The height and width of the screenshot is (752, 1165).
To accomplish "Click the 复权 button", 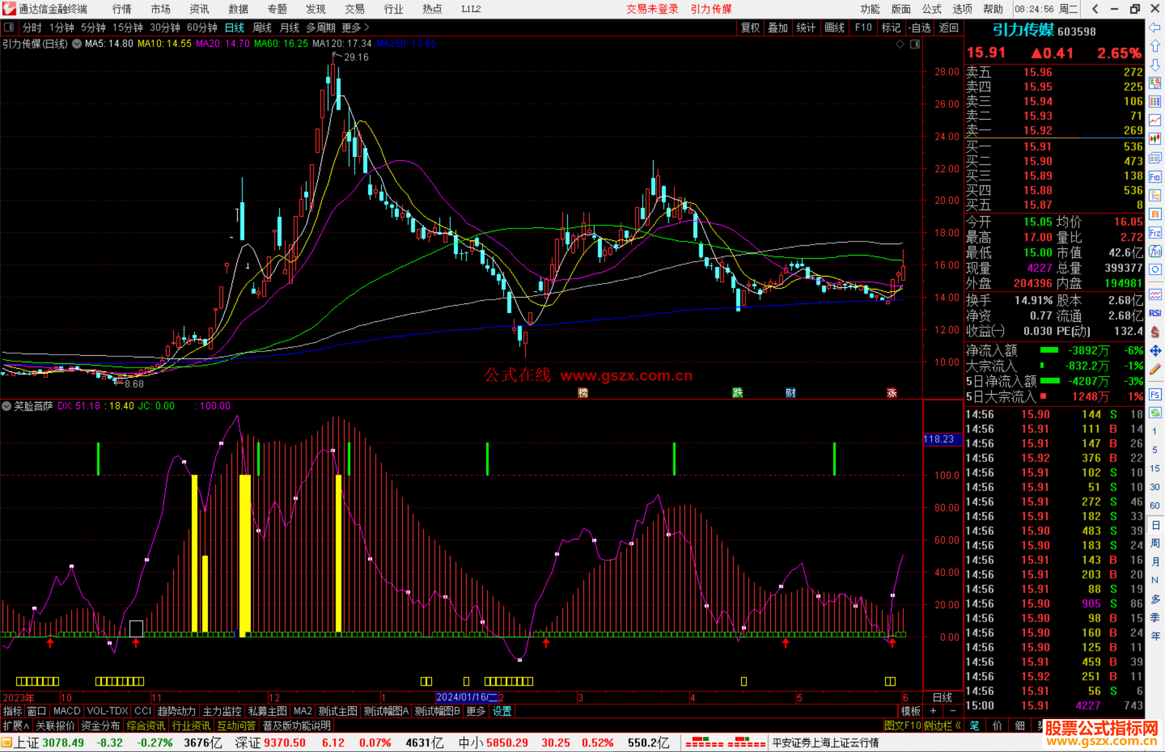I will [750, 27].
